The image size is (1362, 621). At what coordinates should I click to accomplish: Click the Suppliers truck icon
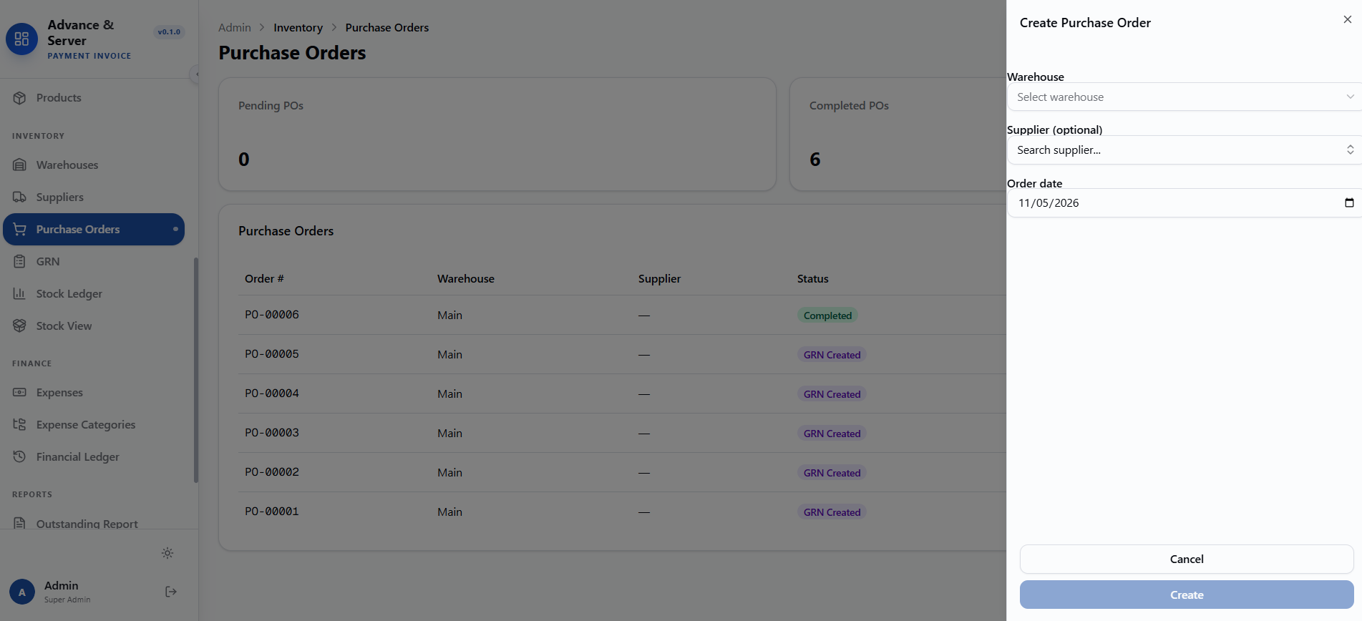tap(19, 197)
